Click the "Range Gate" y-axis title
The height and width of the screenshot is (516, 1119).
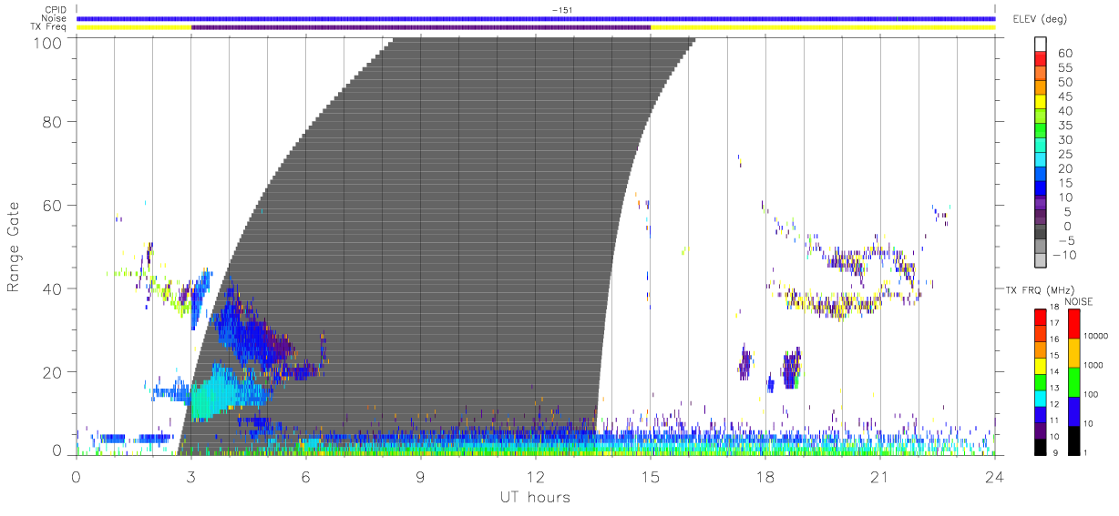coord(15,247)
